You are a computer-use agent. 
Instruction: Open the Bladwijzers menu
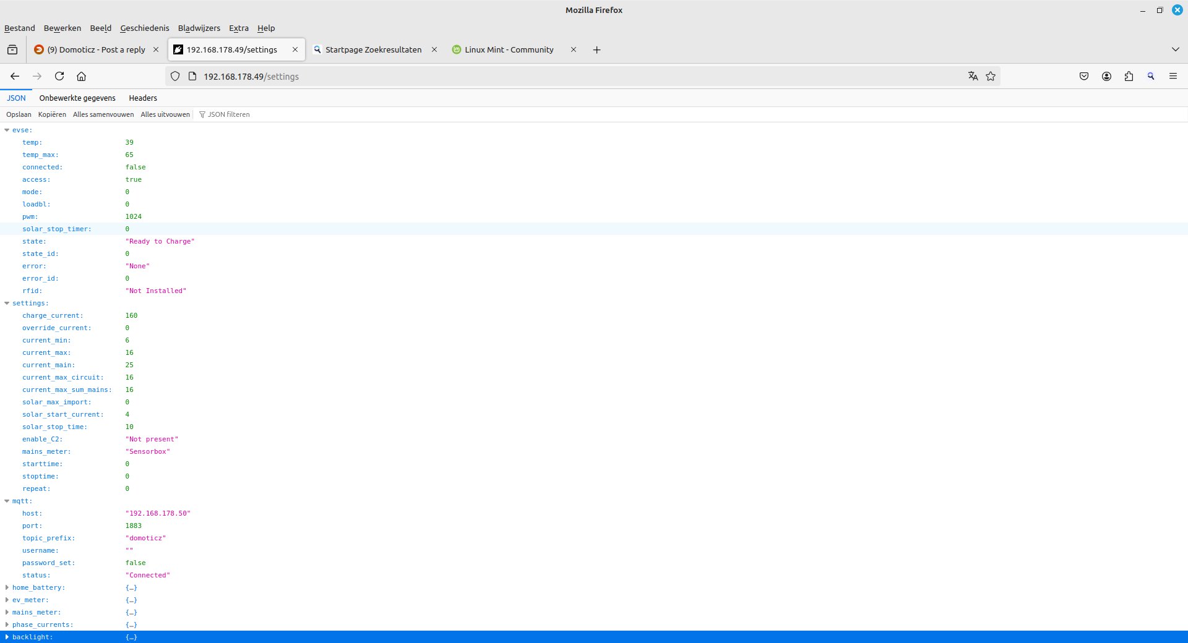point(199,28)
